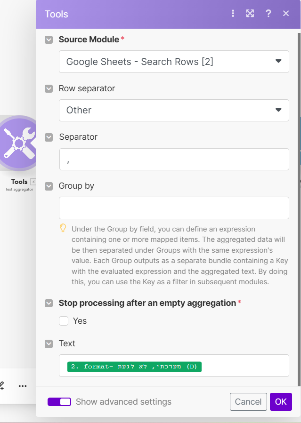Click the arrow toggle beside Stop processing label
Image resolution: width=301 pixels, height=423 pixels.
pos(49,303)
